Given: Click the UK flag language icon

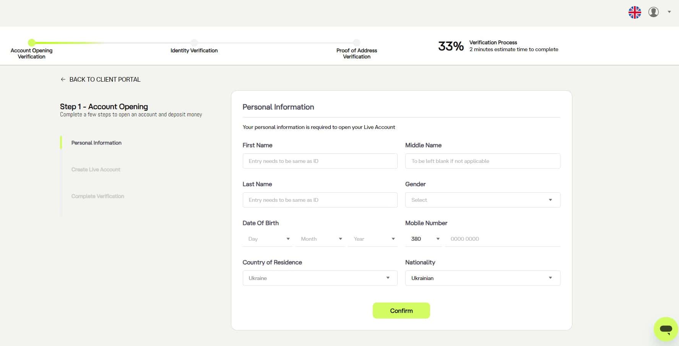Looking at the screenshot, I should (x=635, y=12).
